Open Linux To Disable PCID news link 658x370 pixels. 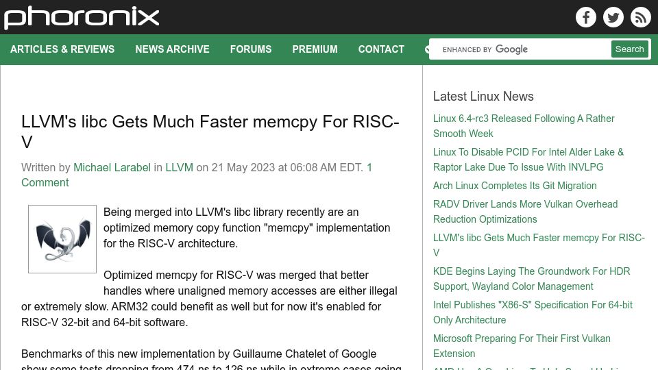[528, 160]
